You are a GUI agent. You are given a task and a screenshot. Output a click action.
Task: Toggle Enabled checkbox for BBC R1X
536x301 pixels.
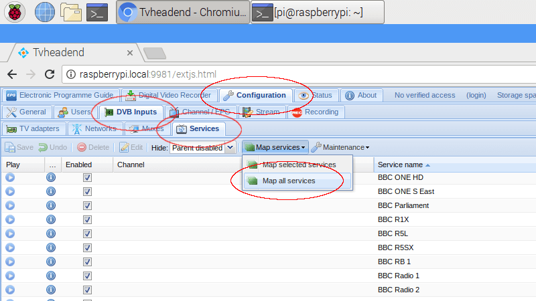87,220
